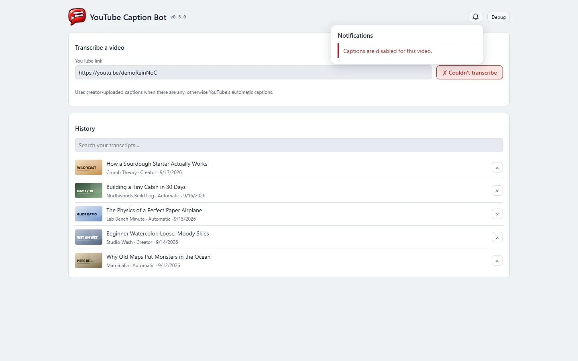Delete the Perfect Paper Airplane history entry
Viewport: 578px width, 361px height.
tap(497, 214)
